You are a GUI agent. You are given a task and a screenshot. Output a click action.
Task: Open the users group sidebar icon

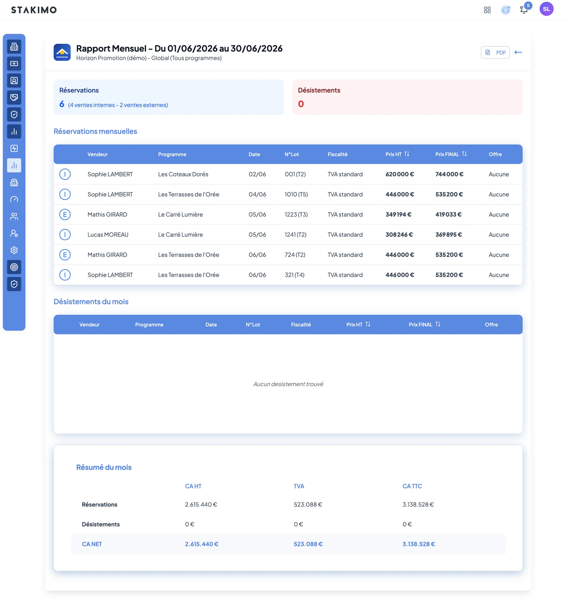14,216
